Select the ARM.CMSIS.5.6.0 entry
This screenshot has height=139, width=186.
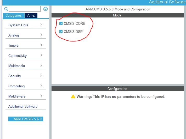pos(26,119)
